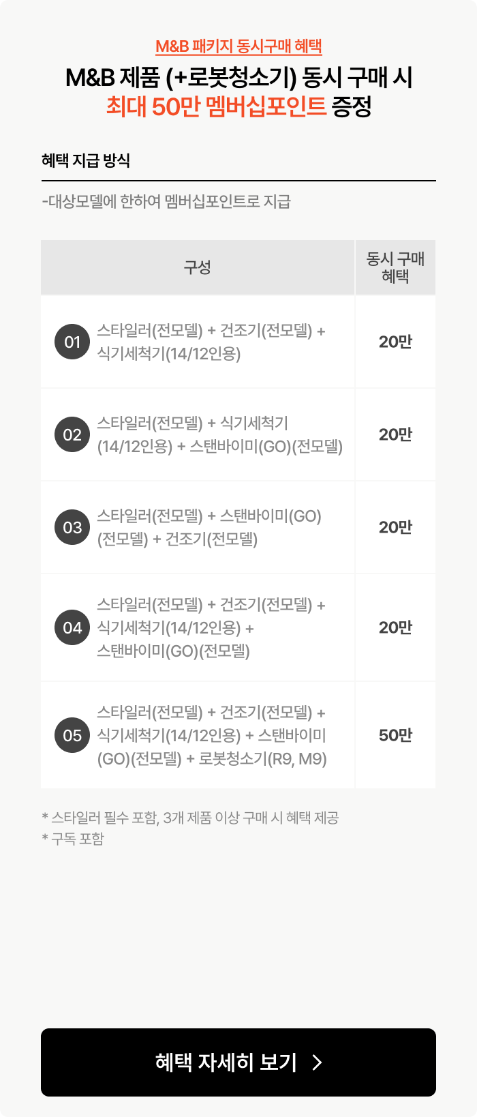This screenshot has height=1117, width=477.
Task: Click the M&B 패키지 동시구매 혜택 link
Action: (x=238, y=46)
